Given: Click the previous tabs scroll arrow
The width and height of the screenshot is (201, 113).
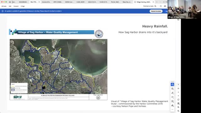Looking at the screenshot, I should point(157,2).
